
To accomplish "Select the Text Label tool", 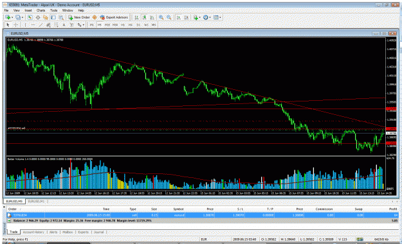I will 71,25.
